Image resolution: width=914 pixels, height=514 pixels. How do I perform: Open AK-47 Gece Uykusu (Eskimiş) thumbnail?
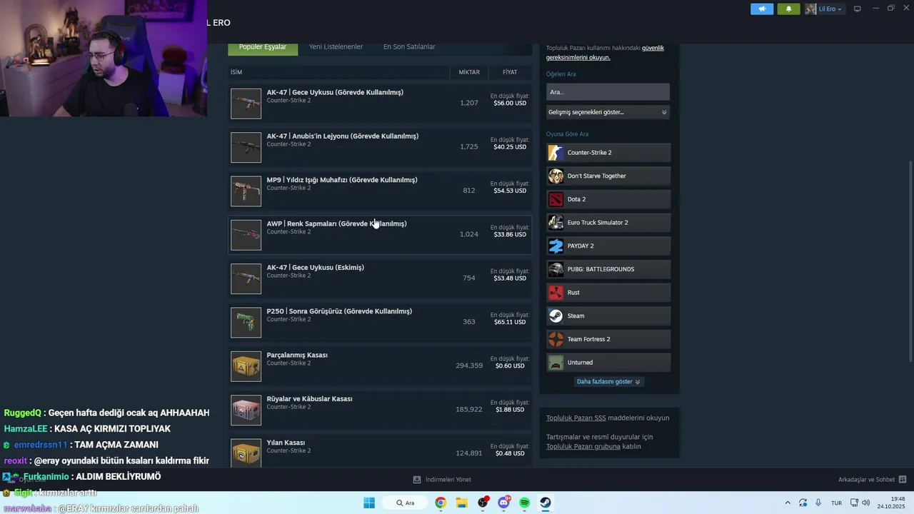pyautogui.click(x=246, y=278)
